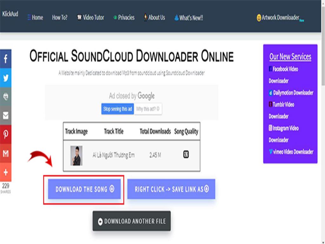Click Right Click -> Save Link As button
This screenshot has width=325, height=244.
tap(171, 189)
